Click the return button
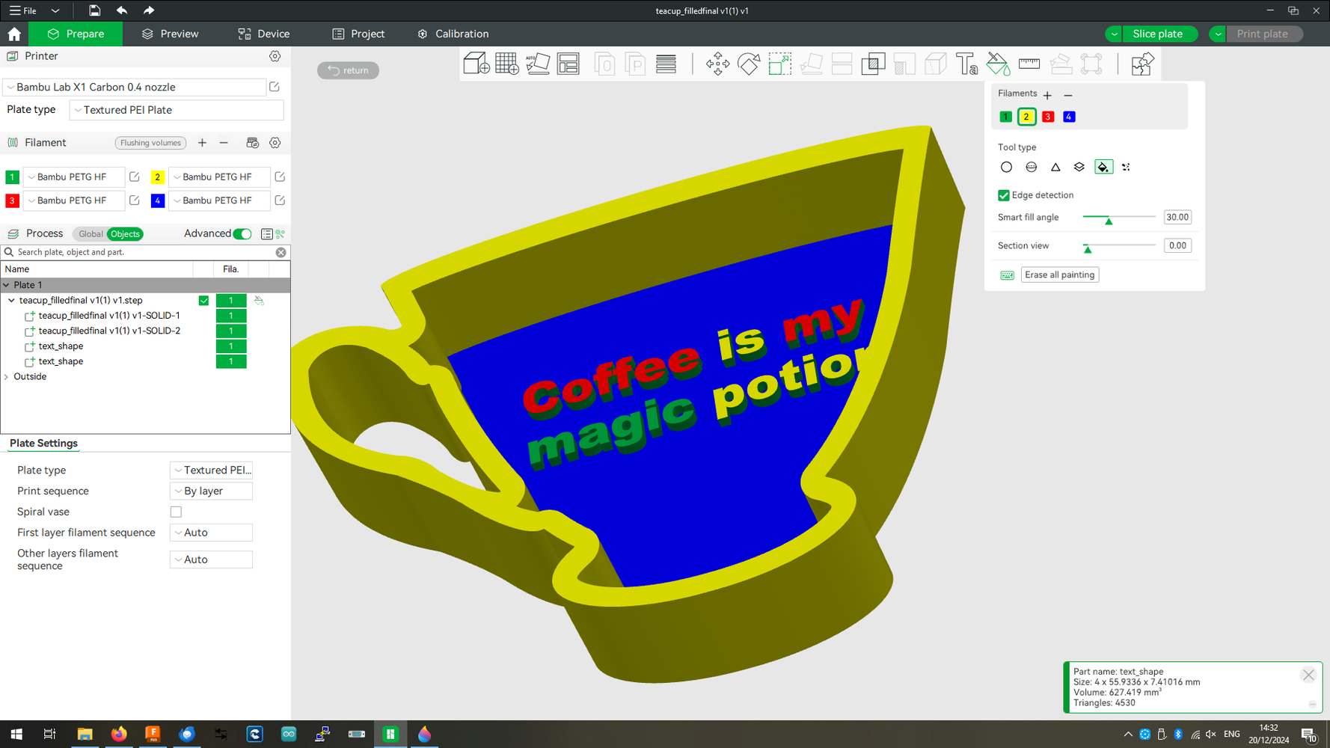 pos(349,70)
